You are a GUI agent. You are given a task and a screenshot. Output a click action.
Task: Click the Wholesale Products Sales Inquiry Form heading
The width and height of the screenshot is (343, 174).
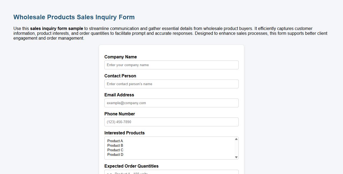[x=74, y=17]
